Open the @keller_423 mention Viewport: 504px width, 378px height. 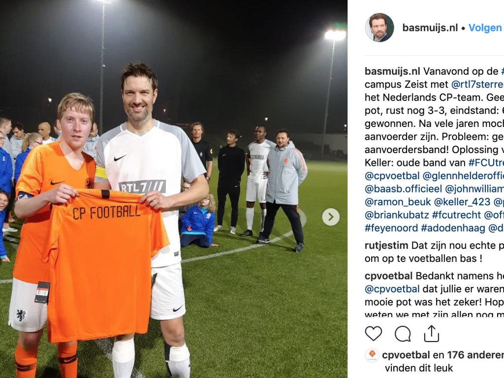[x=462, y=202]
